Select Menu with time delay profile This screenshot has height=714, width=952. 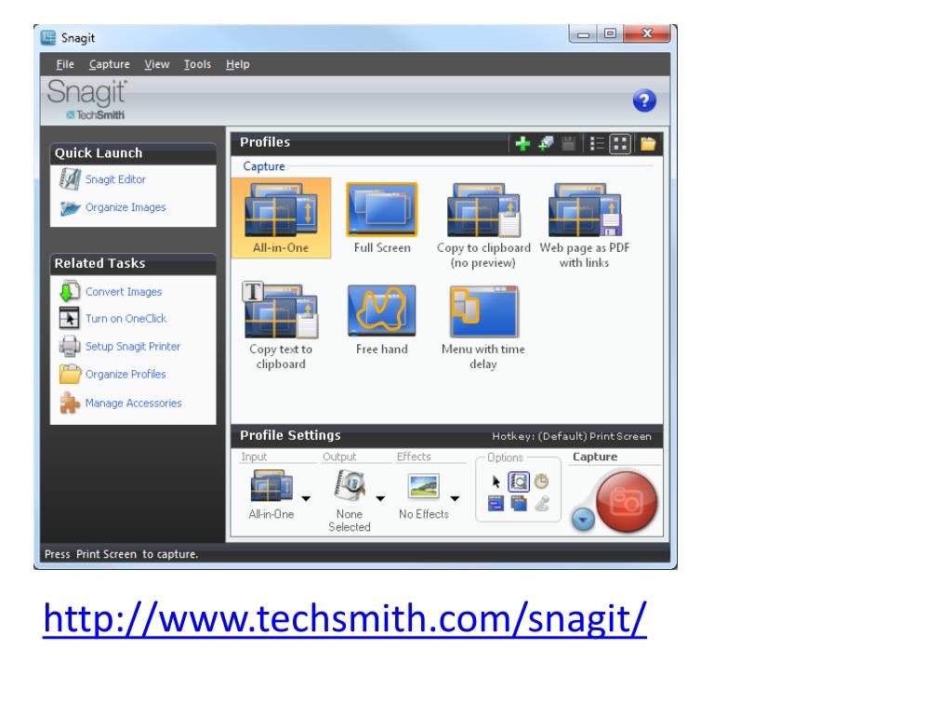pos(483,327)
